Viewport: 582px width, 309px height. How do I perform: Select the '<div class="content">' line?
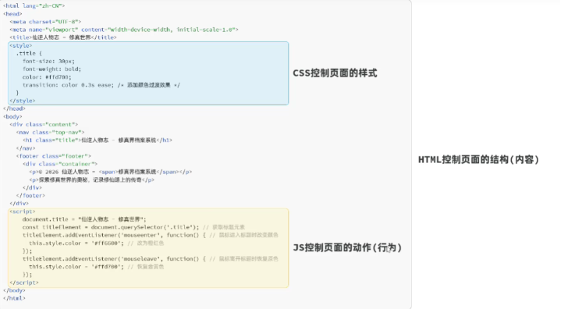[x=44, y=124]
